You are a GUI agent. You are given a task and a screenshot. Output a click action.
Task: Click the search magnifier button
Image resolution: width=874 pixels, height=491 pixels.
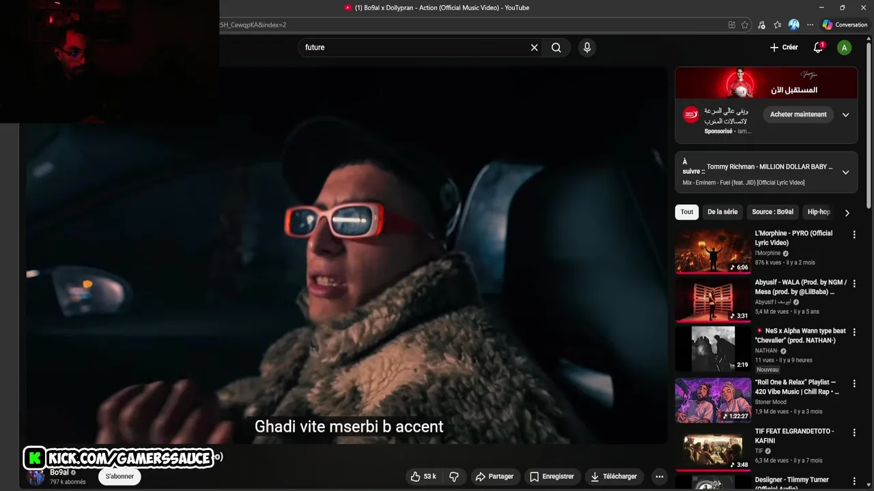(556, 48)
